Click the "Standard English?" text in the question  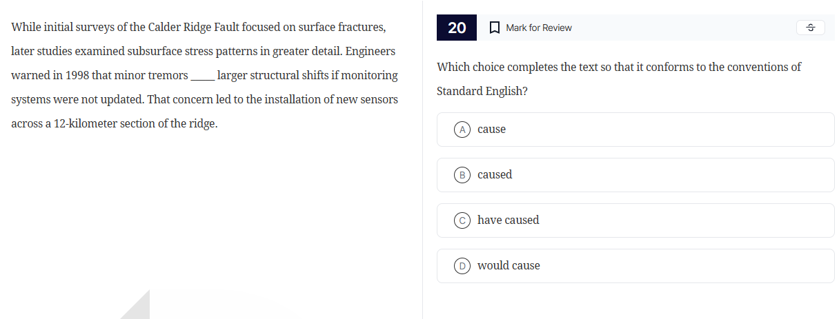pyautogui.click(x=482, y=92)
